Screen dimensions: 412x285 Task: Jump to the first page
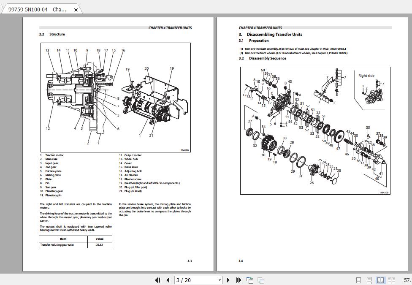point(158,280)
